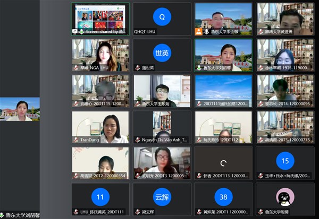
Task: Click the TranDung name label
Action: point(89,140)
